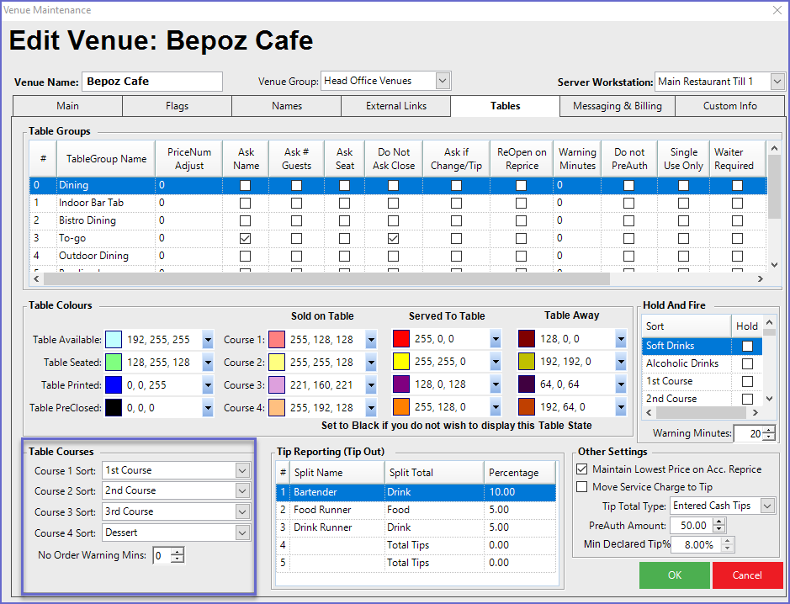Click the Table Available cyan colour swatch
The height and width of the screenshot is (604, 790).
point(114,340)
